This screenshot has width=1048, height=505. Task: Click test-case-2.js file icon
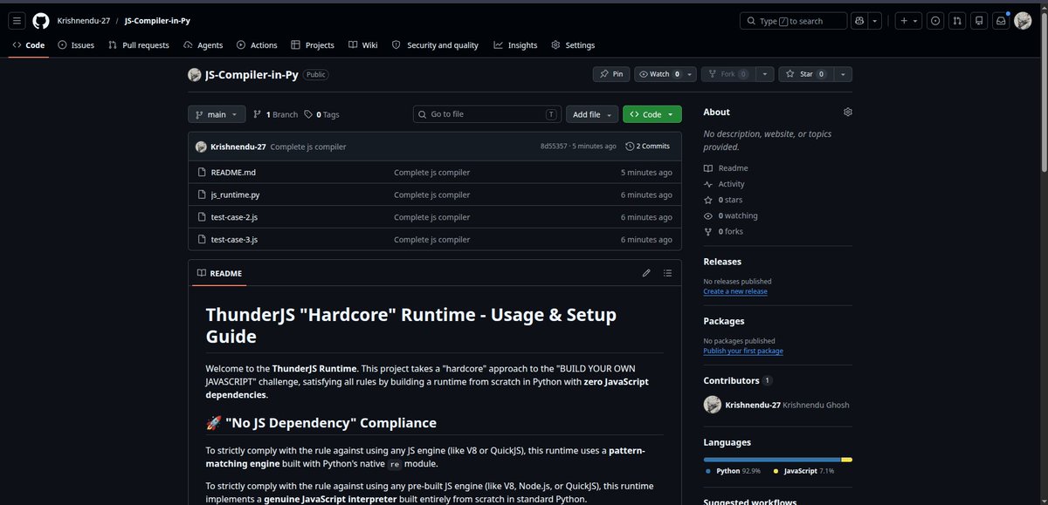pyautogui.click(x=202, y=217)
